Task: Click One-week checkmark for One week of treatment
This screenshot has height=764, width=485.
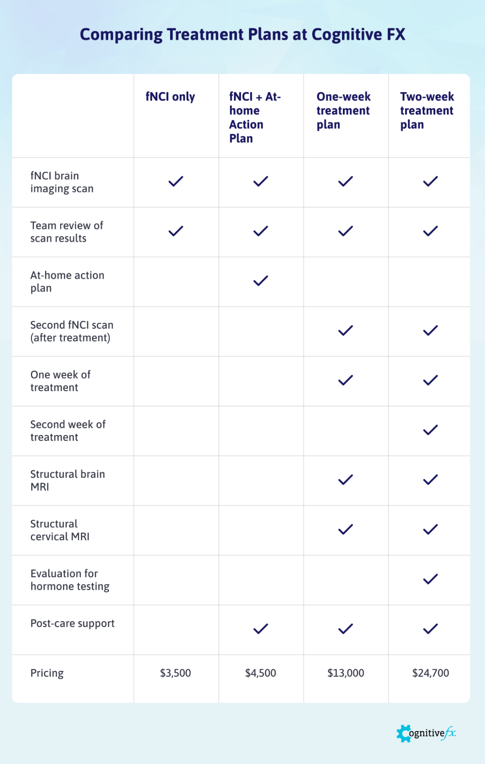Action: click(x=346, y=380)
